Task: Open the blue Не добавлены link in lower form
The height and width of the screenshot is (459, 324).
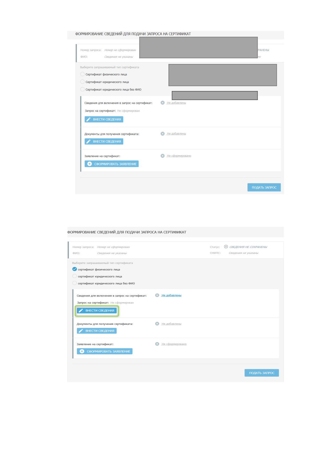Action: tap(171, 295)
